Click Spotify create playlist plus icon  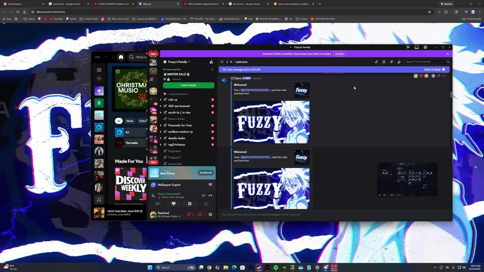point(99,79)
